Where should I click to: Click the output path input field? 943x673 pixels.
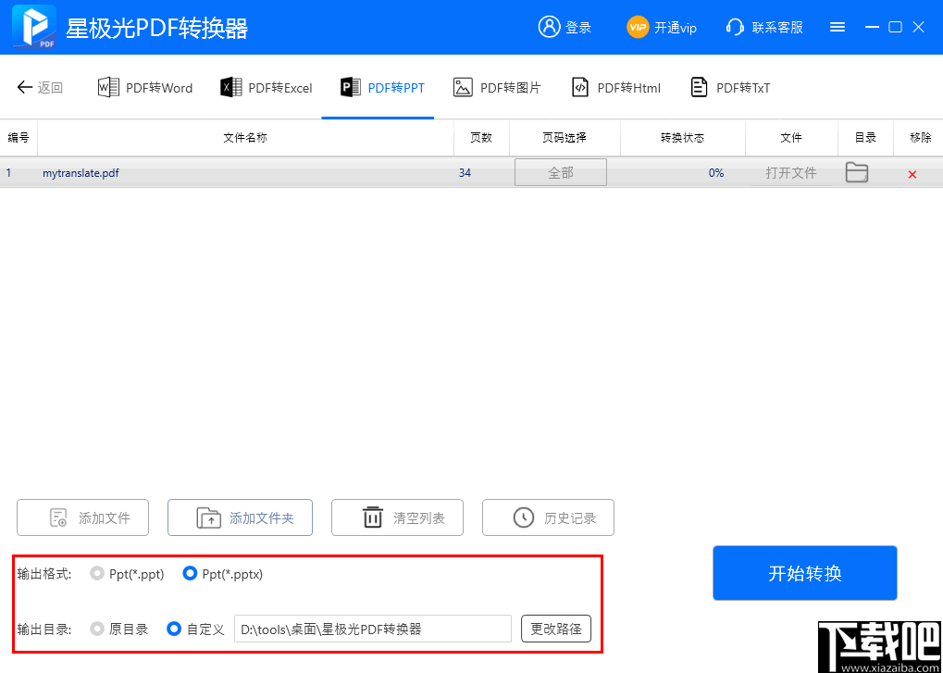tap(373, 629)
